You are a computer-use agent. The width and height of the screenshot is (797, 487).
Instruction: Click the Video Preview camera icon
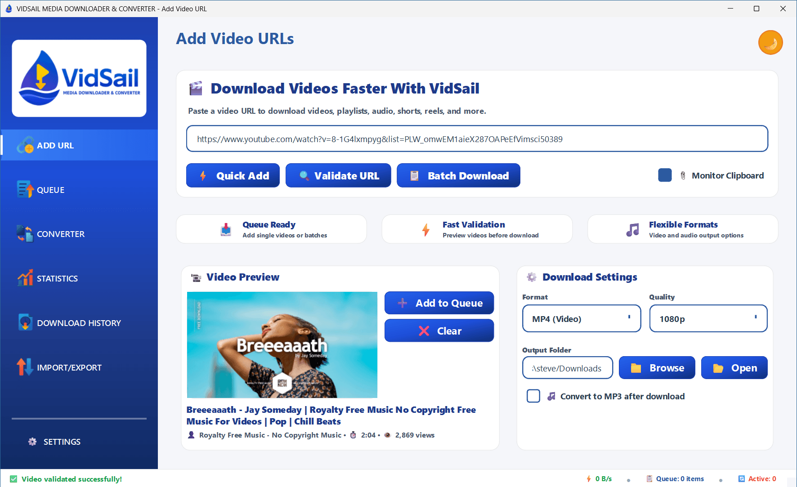(196, 277)
